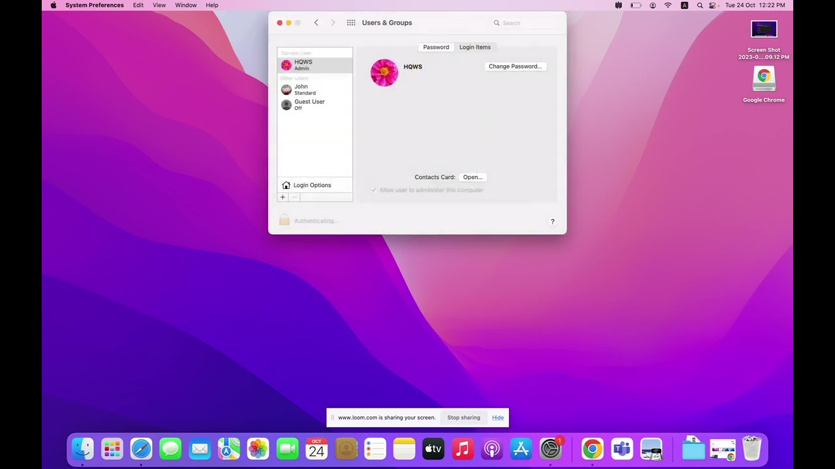Open Preview app in the Dock
The image size is (835, 469).
click(651, 449)
